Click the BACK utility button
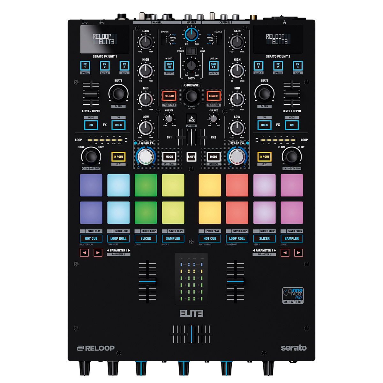 (x=191, y=119)
